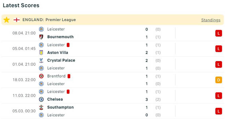Click the Aston Villa club crest
The width and height of the screenshot is (225, 119).
(41, 53)
